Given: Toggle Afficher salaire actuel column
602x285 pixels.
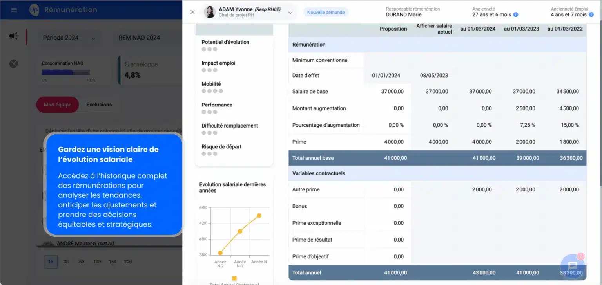Looking at the screenshot, I should pos(434,29).
